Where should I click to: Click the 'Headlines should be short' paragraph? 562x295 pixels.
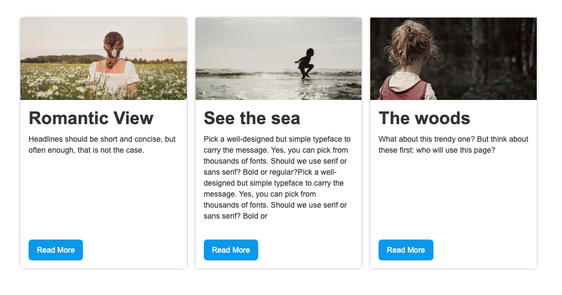coord(102,144)
